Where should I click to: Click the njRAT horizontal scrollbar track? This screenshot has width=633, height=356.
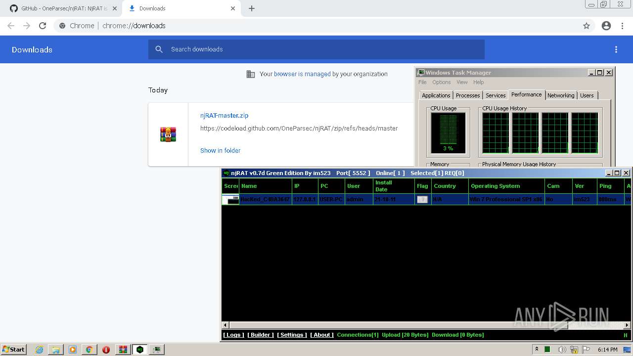coord(596,325)
